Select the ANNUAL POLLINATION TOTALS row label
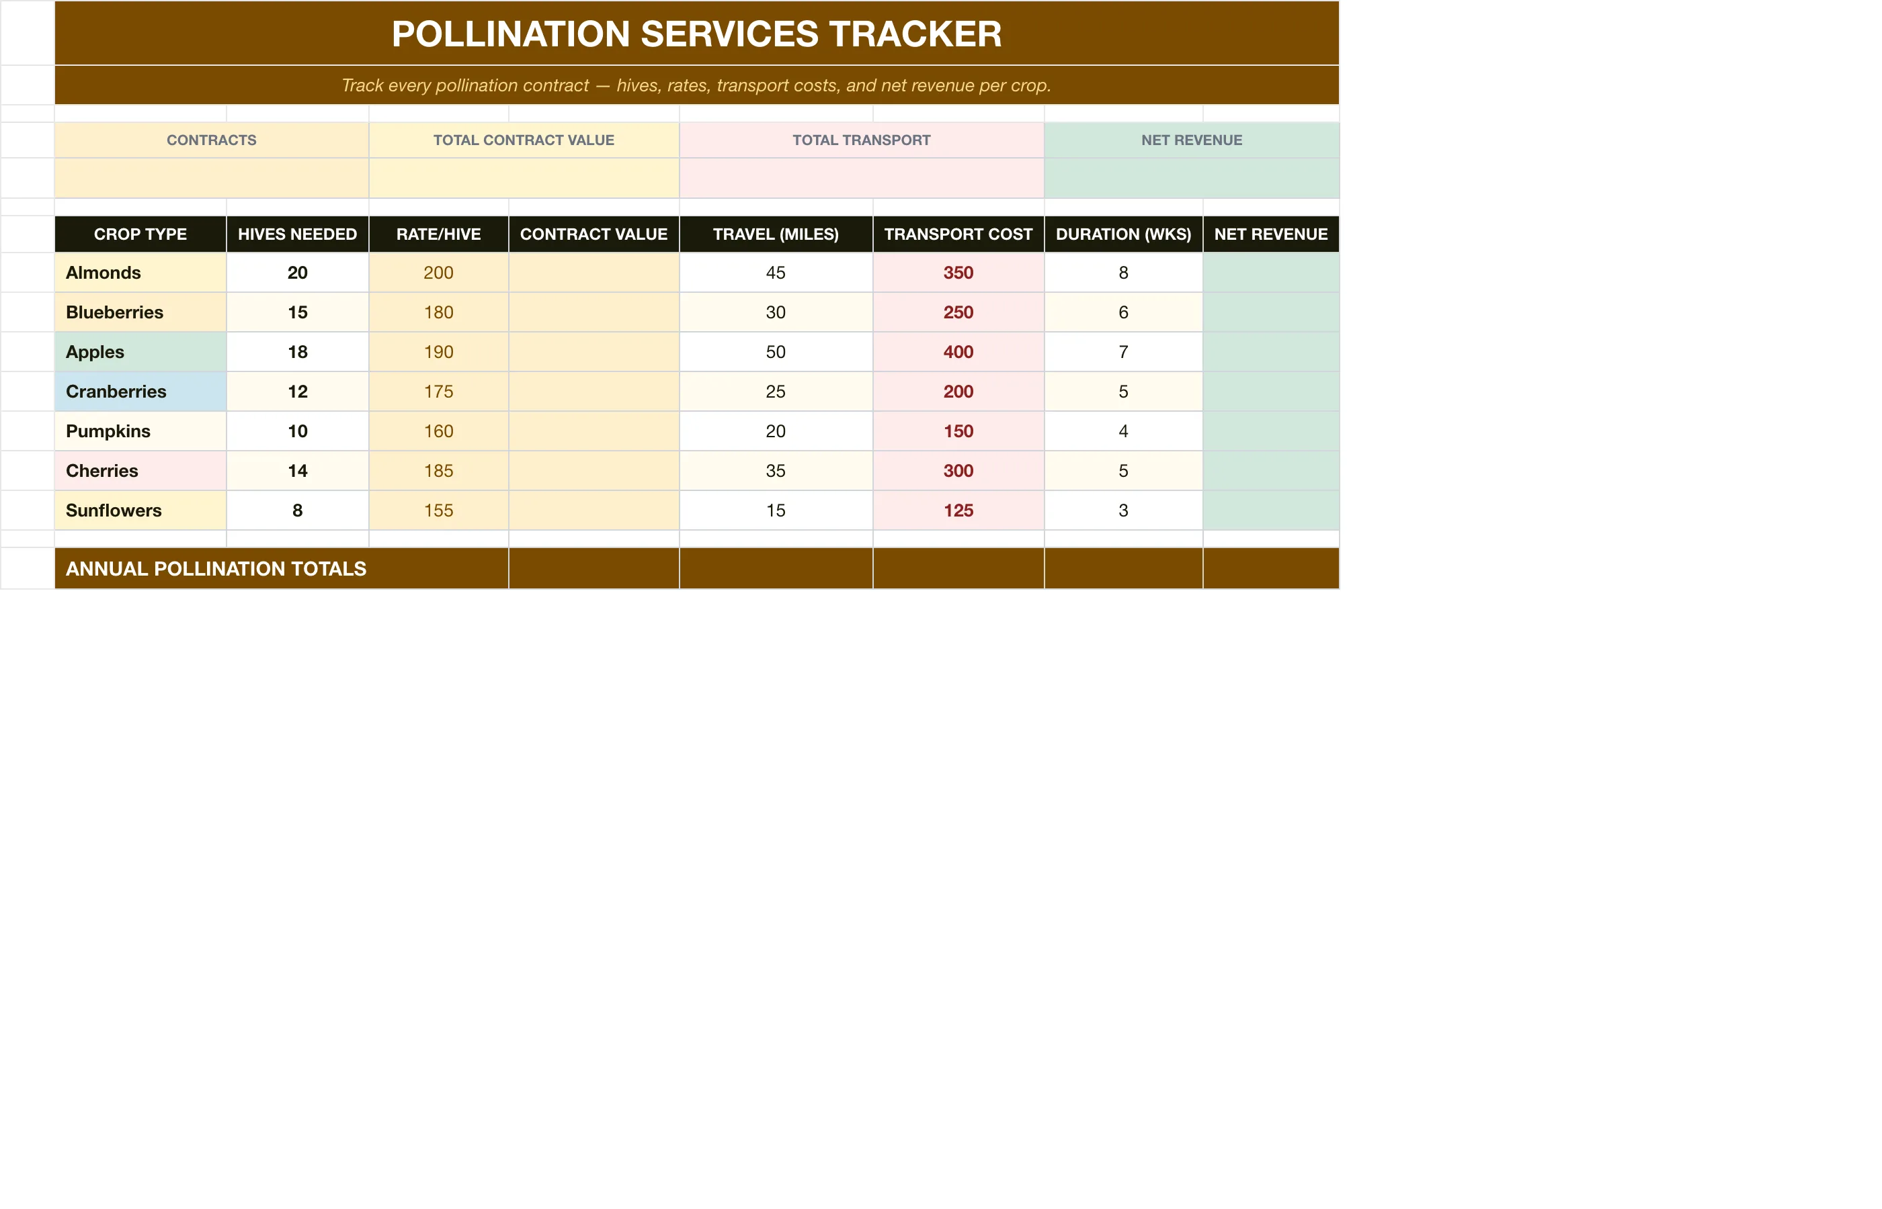 click(x=281, y=568)
